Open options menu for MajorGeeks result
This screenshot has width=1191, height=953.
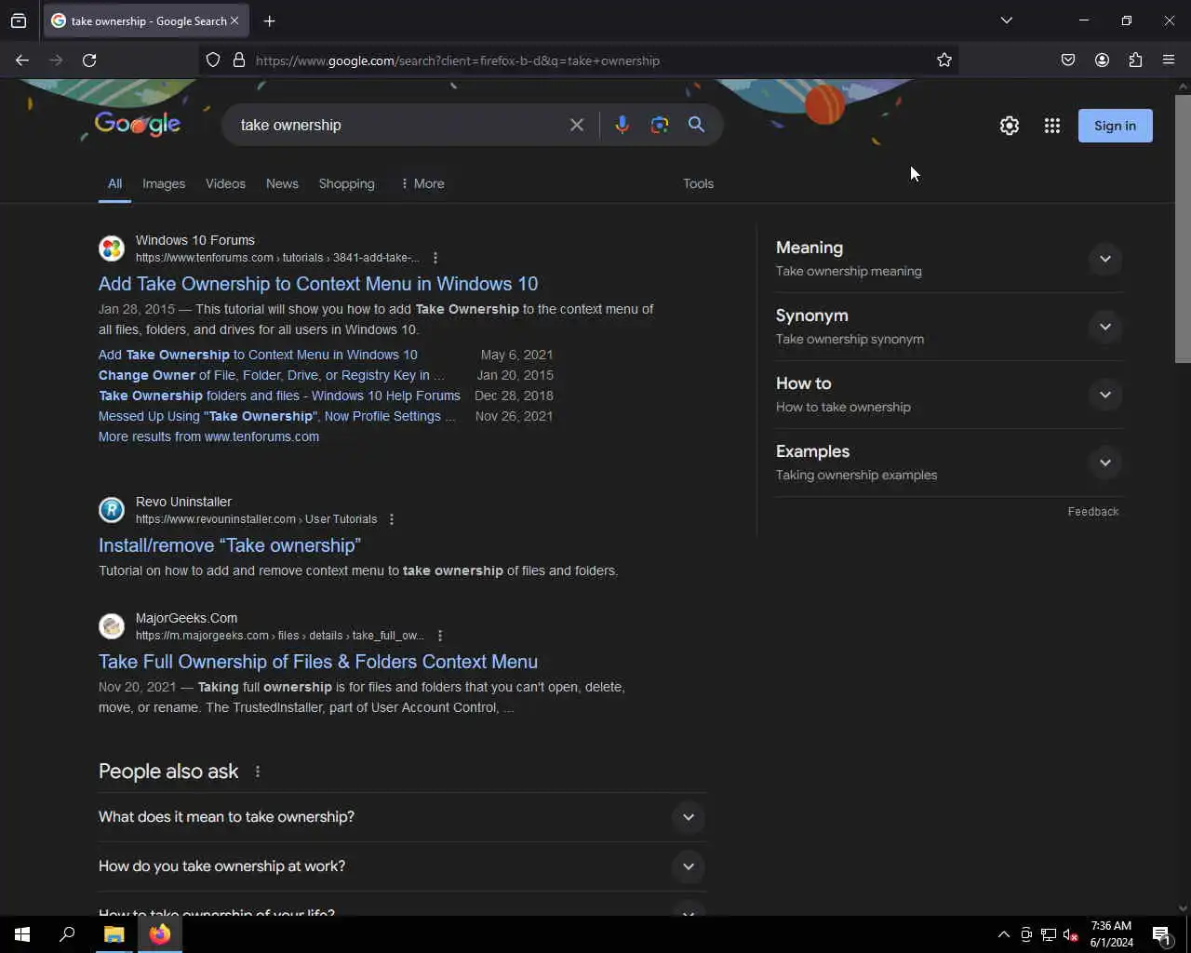[440, 636]
